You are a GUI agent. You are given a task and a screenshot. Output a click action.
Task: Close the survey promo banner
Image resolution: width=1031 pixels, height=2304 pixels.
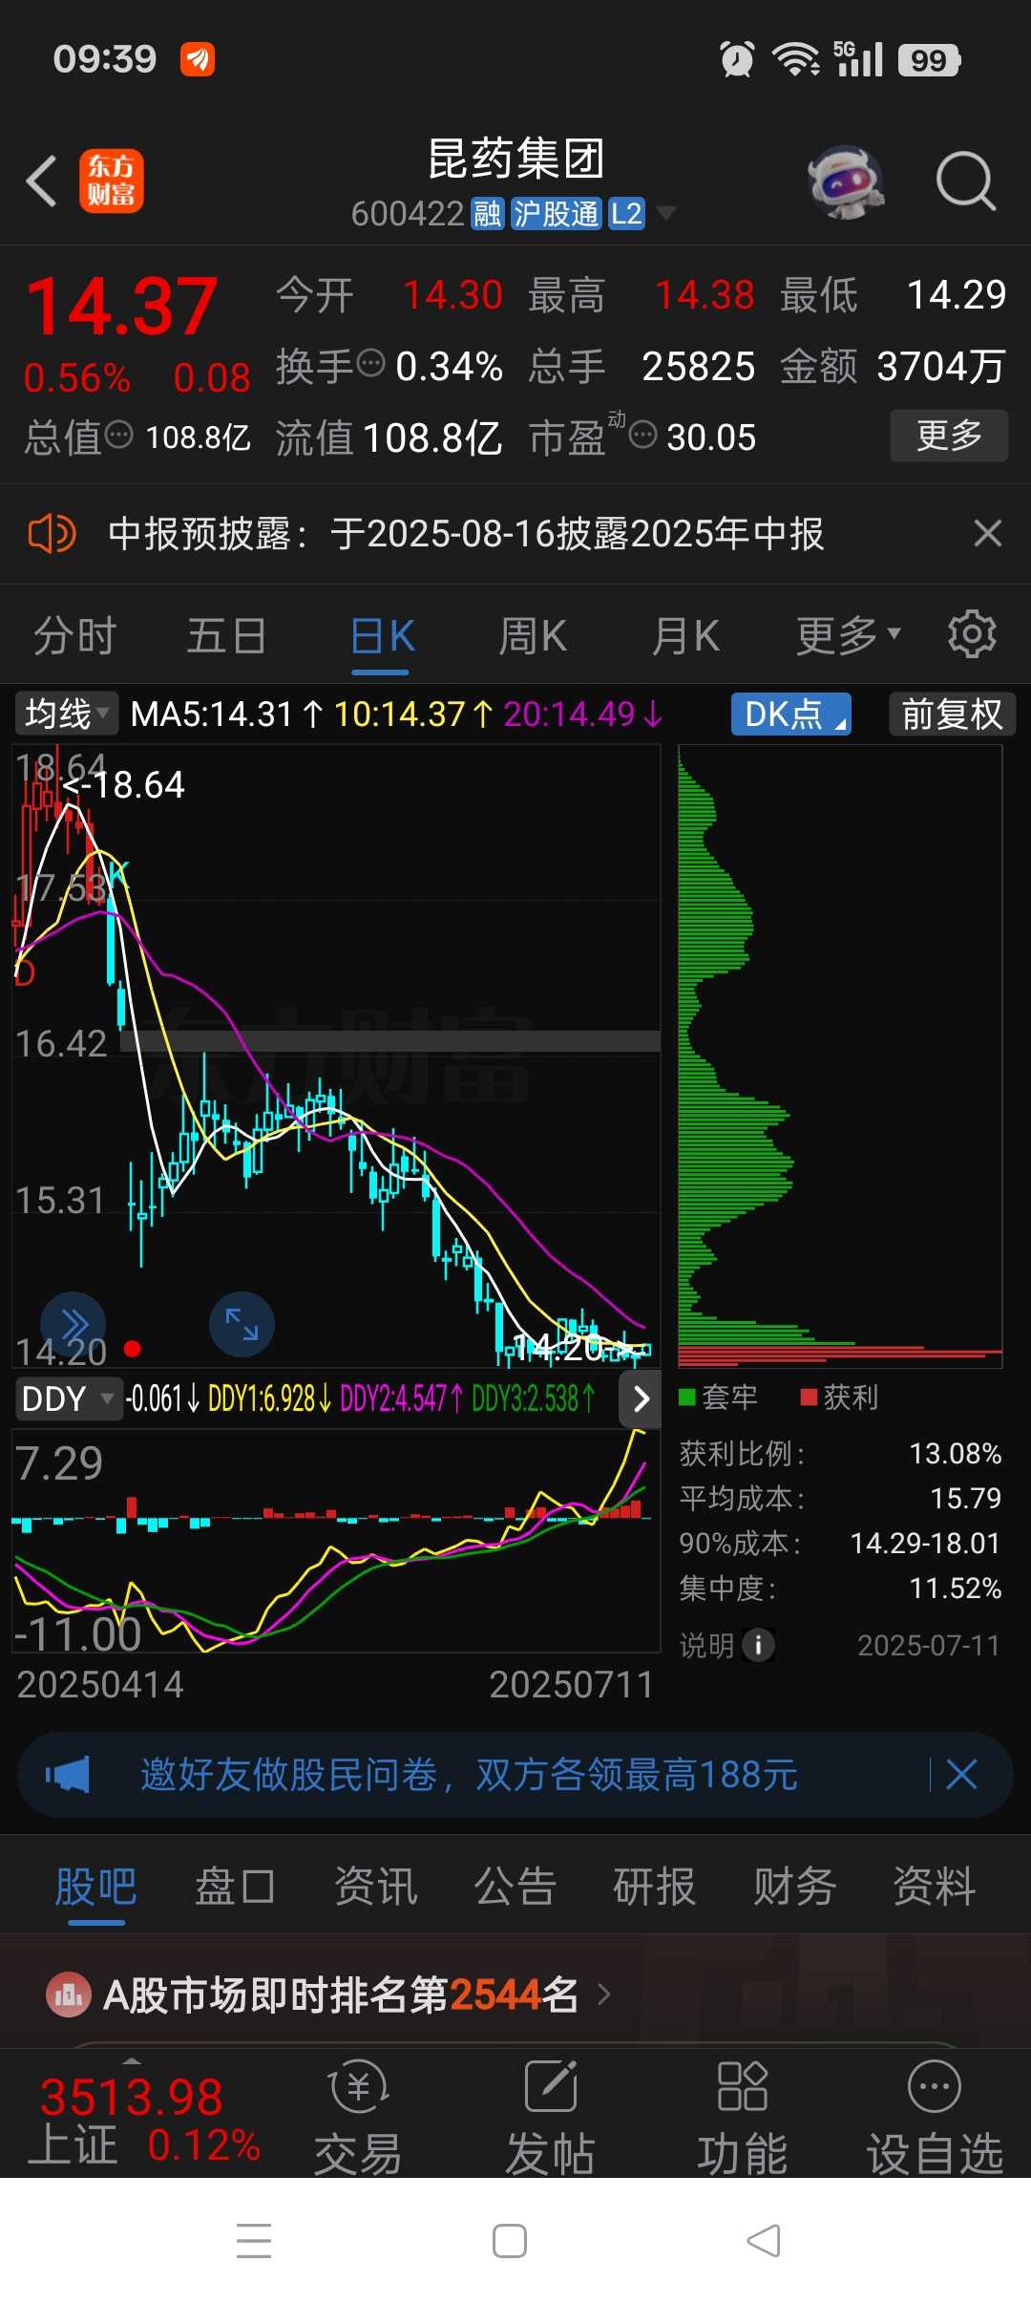(961, 1775)
